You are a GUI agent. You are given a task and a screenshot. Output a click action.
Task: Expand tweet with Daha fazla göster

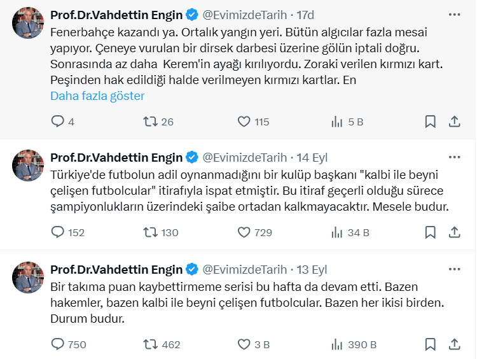(x=97, y=96)
